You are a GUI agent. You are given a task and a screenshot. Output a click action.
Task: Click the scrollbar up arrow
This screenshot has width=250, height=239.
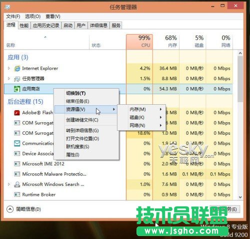coord(240,53)
